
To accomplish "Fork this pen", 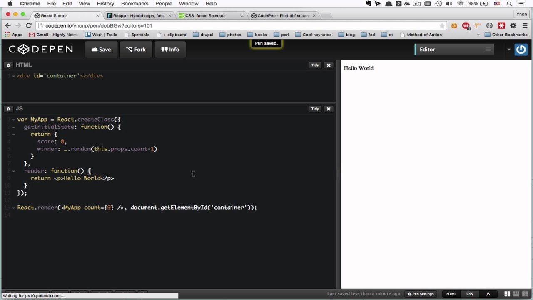I will tap(136, 50).
